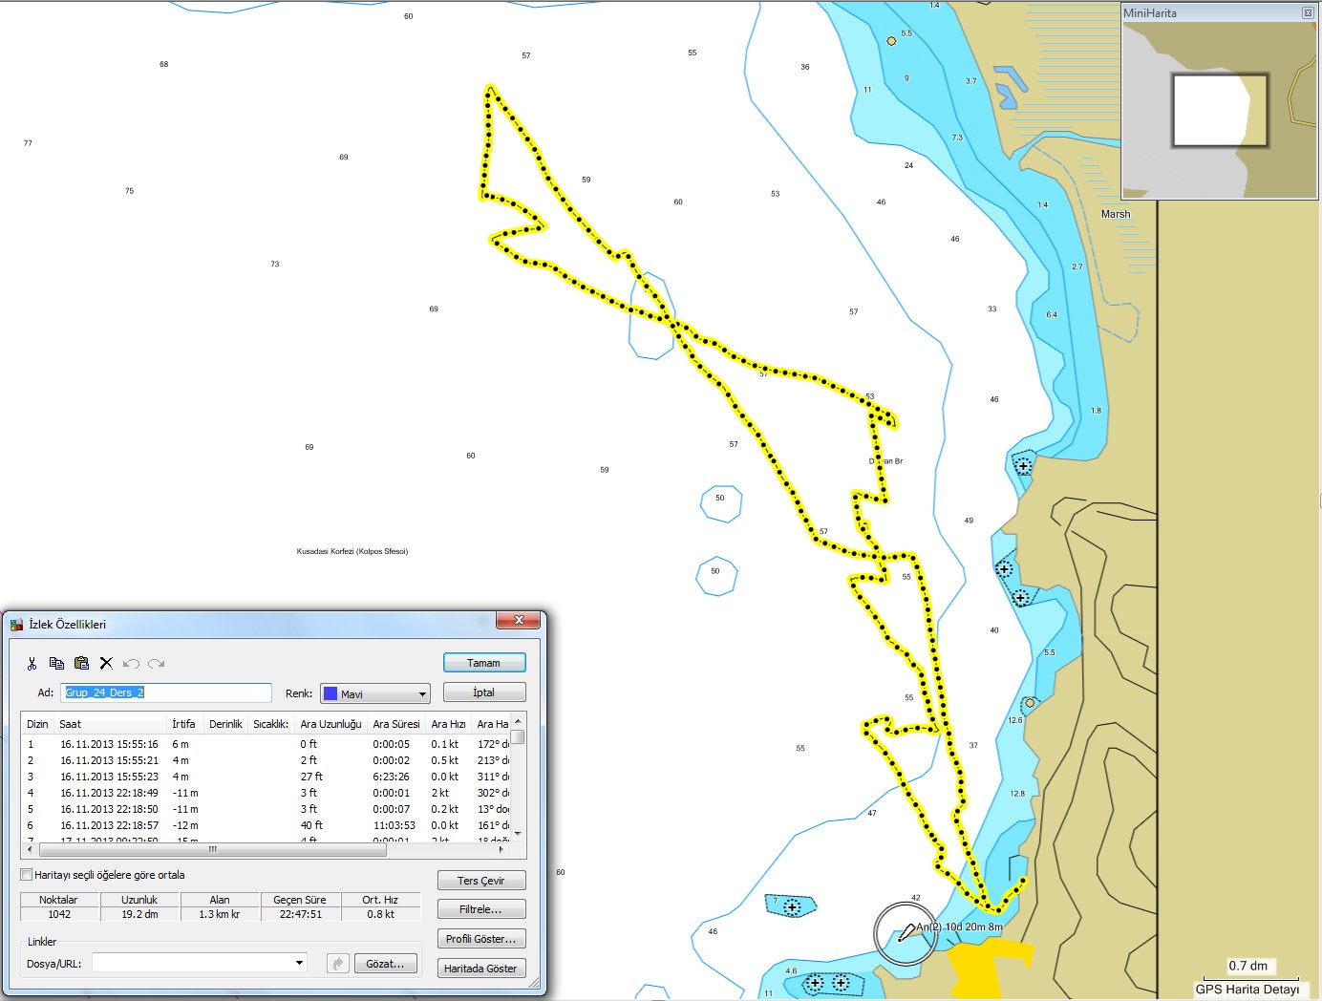Viewport: 1322px width, 1001px height.
Task: Click the point table's horizontal scrollbar thumb
Action: point(213,849)
